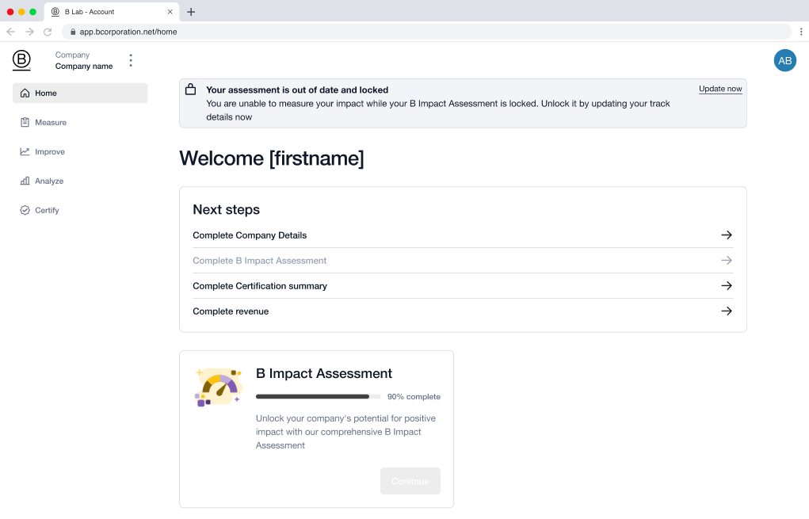Viewport: 809px width, 519px height.
Task: Open the Complete revenue step
Action: [x=463, y=311]
